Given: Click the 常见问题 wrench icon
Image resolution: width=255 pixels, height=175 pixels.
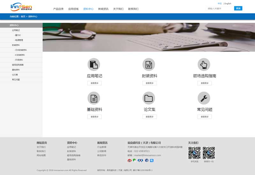Looking at the screenshot, I should [204, 98].
